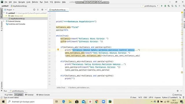Change line separator CRLF in status bar
The height and width of the screenshot is (104, 185).
click(x=145, y=98)
